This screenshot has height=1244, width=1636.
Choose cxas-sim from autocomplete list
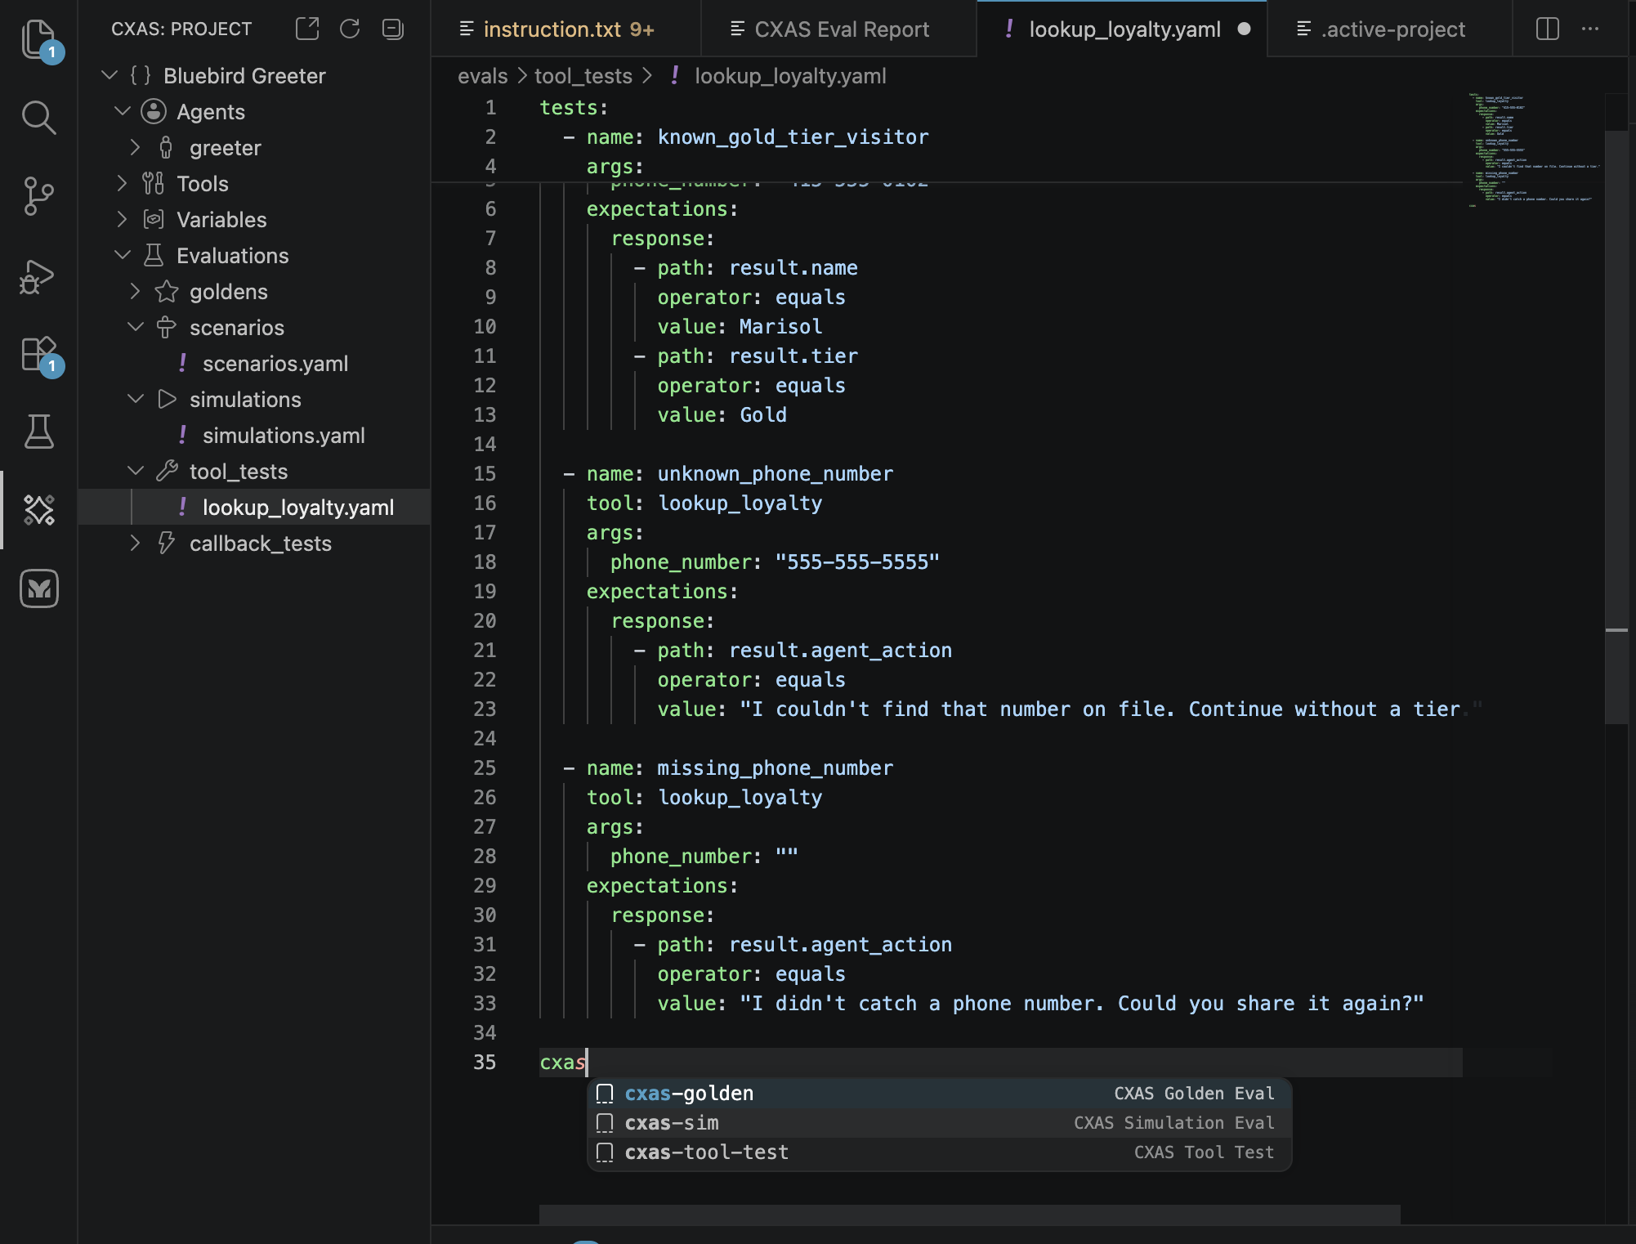click(940, 1123)
